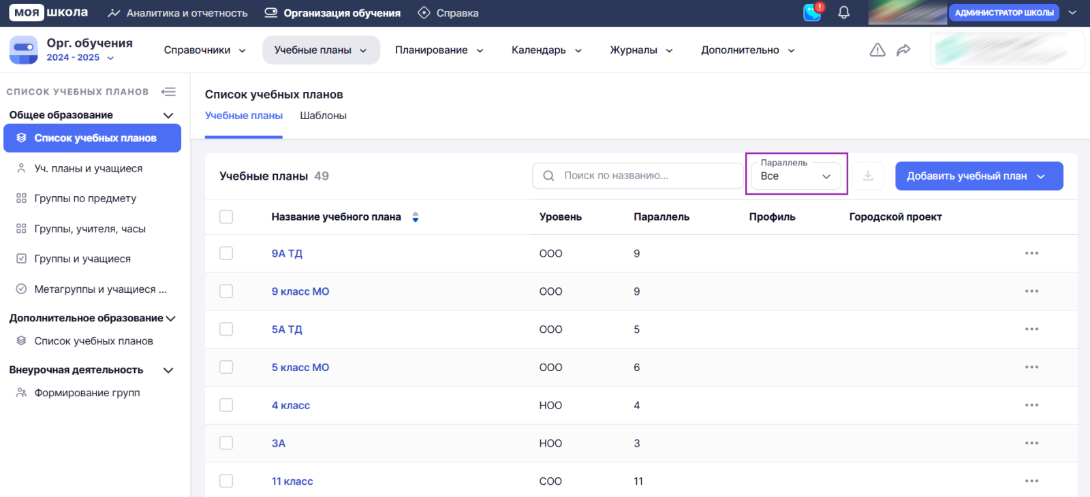The width and height of the screenshot is (1090, 497).
Task: Click the share arrow icon
Action: 903,50
